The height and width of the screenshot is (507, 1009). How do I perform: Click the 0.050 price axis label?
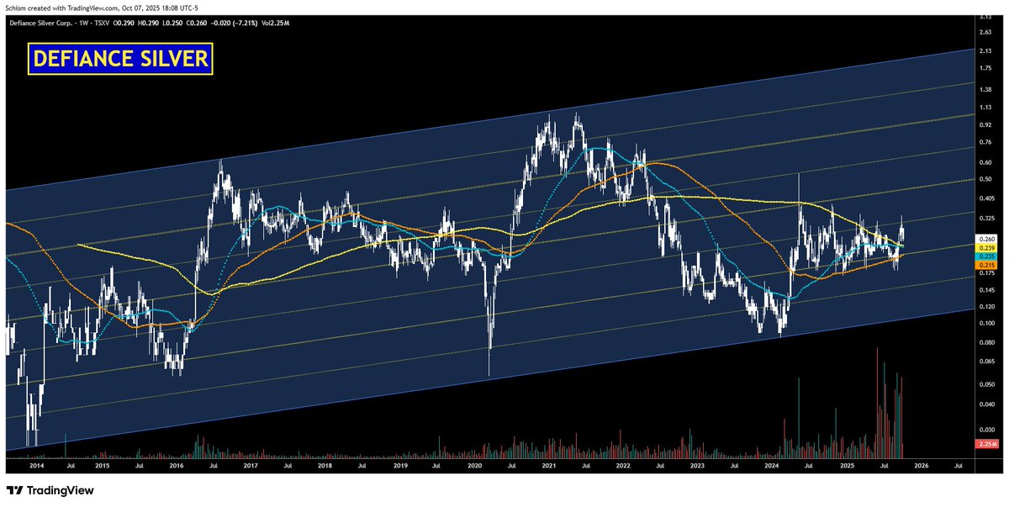pos(987,385)
